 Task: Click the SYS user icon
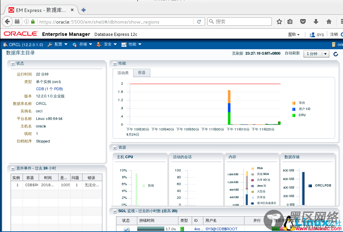point(312,35)
